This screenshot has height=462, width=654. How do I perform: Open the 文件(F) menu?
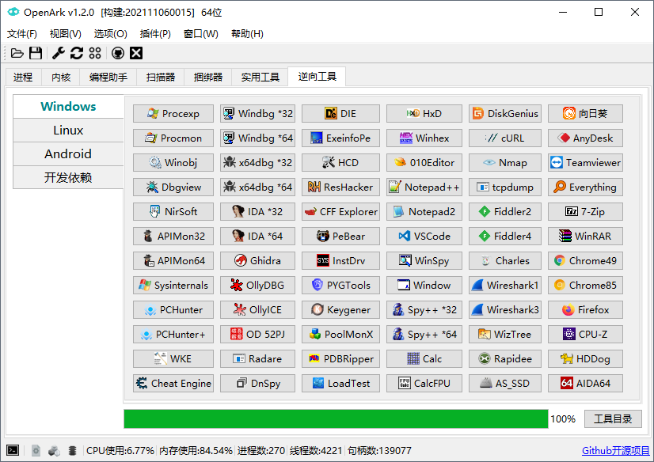[x=22, y=34]
